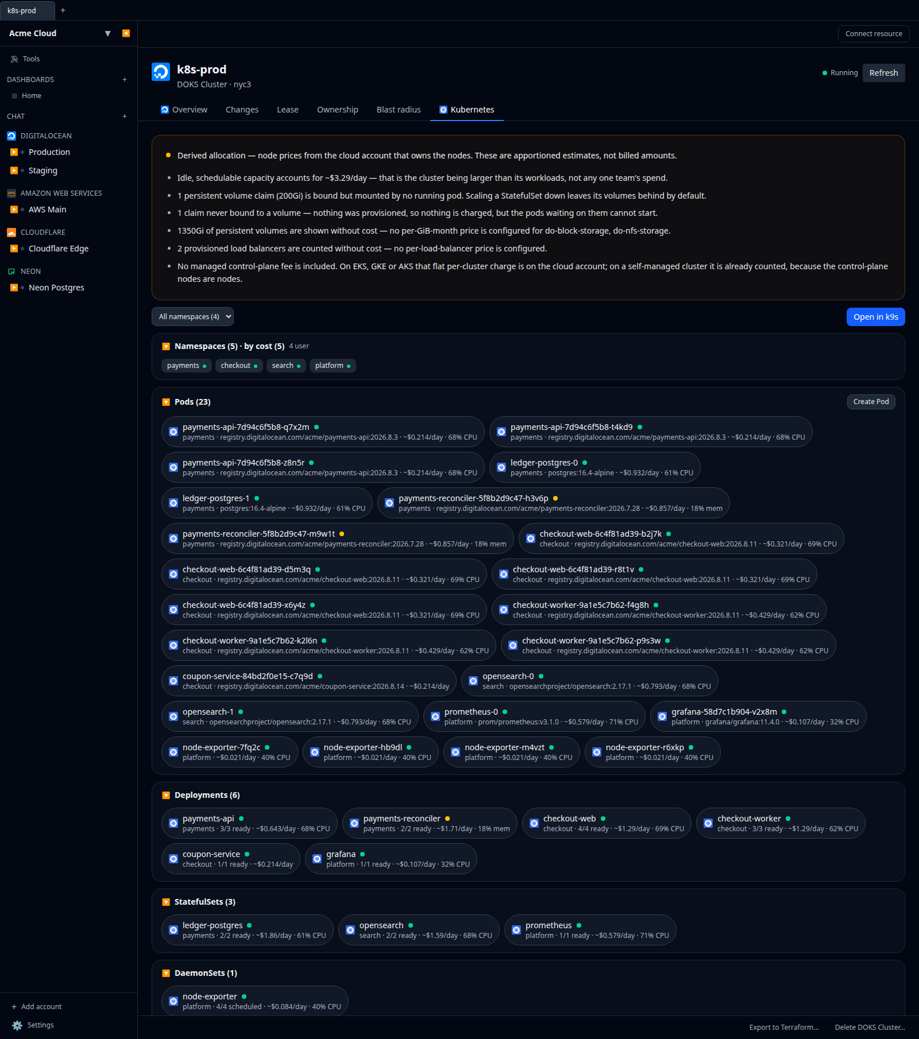
Task: Click the Refresh button
Action: 884,73
